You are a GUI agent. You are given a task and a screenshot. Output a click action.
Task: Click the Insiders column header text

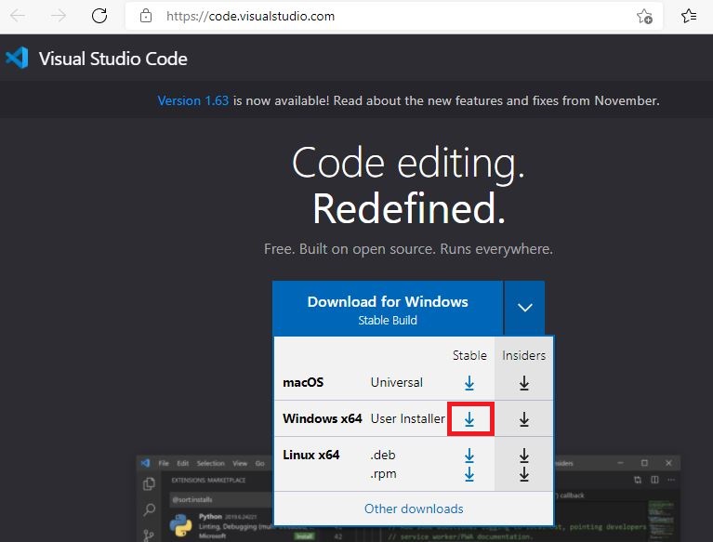click(x=524, y=355)
